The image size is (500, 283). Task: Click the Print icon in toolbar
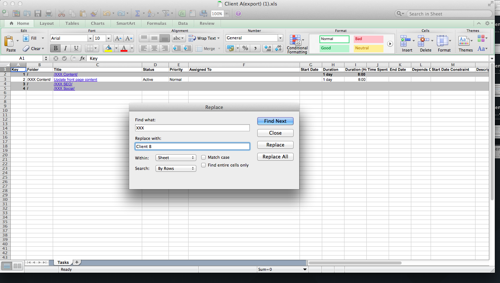pyautogui.click(x=49, y=14)
